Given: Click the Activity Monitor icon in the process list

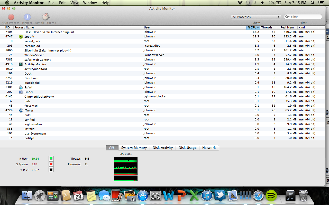Looking at the screenshot, I should [21, 64].
